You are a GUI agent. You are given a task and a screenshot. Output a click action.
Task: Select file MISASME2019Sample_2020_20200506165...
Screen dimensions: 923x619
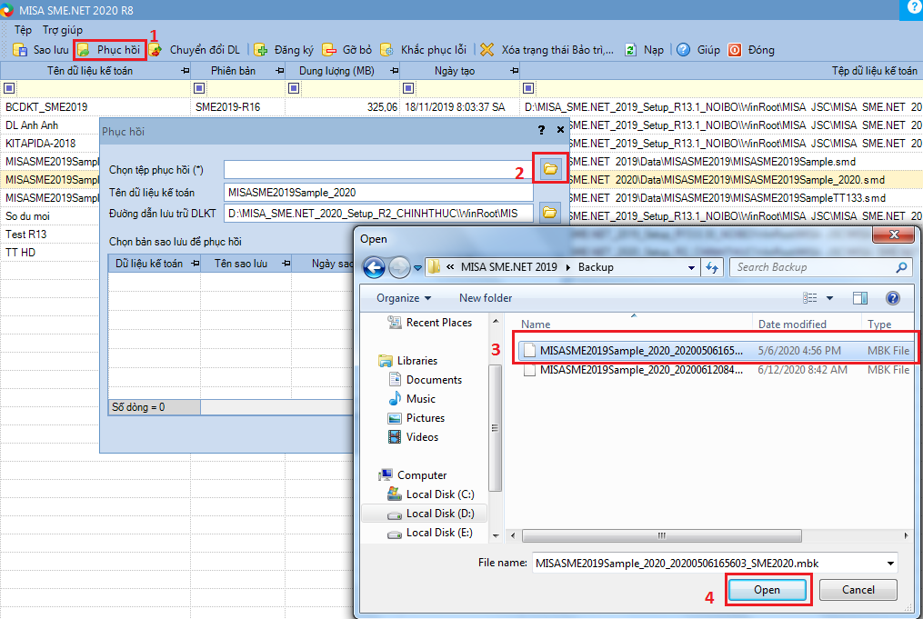coord(715,351)
